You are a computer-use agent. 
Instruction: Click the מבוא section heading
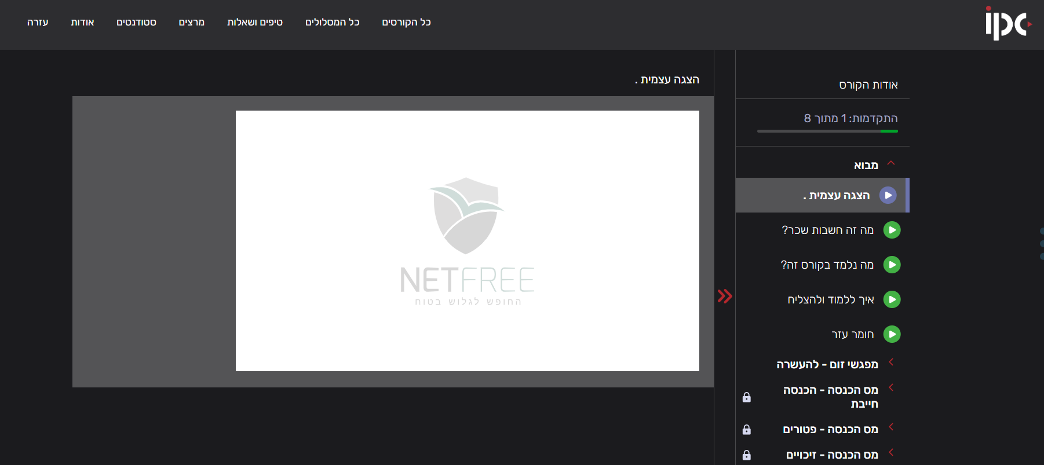click(x=866, y=166)
